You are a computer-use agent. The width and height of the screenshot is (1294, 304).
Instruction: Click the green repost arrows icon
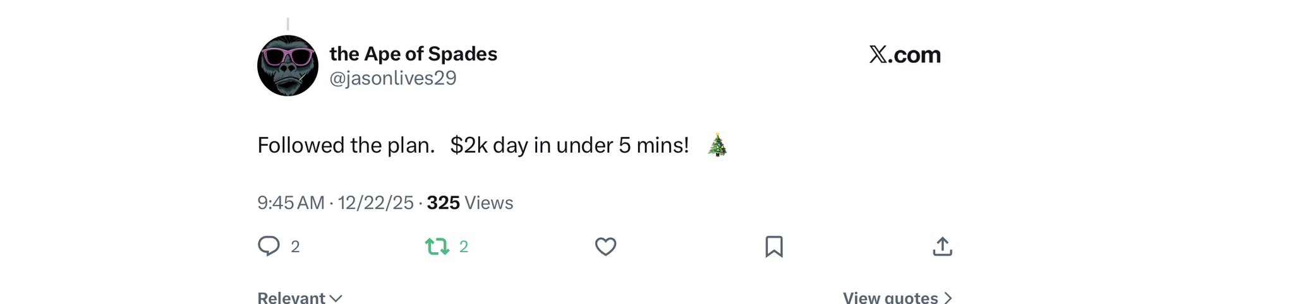(437, 246)
